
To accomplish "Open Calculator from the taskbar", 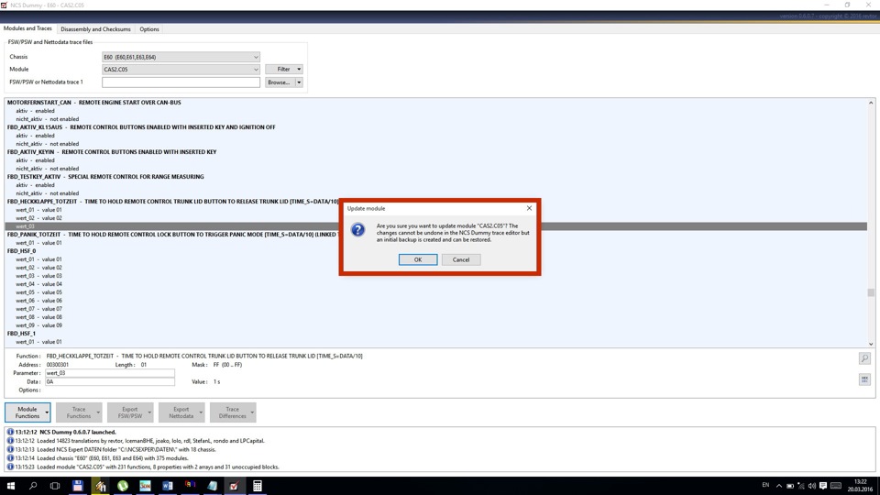I will click(x=257, y=486).
